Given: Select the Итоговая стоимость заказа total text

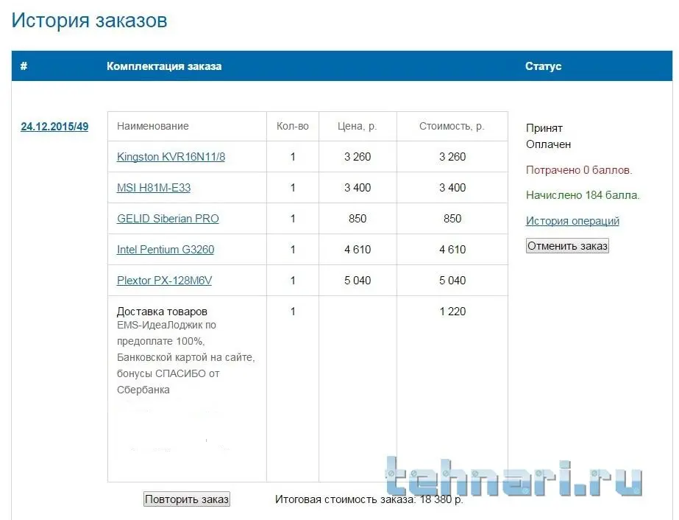Looking at the screenshot, I should point(369,499).
